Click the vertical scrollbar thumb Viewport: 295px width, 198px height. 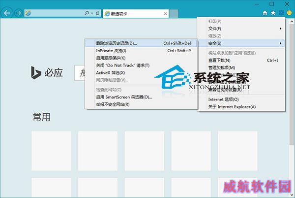point(292,84)
